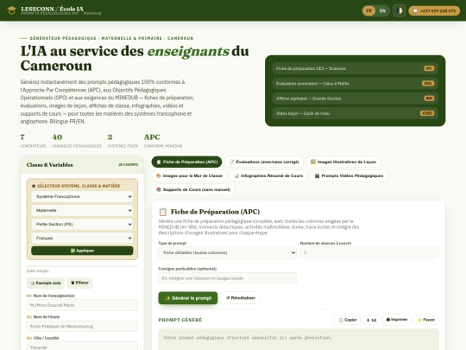
Task: Click the star icon on Favori
Action: (x=419, y=320)
